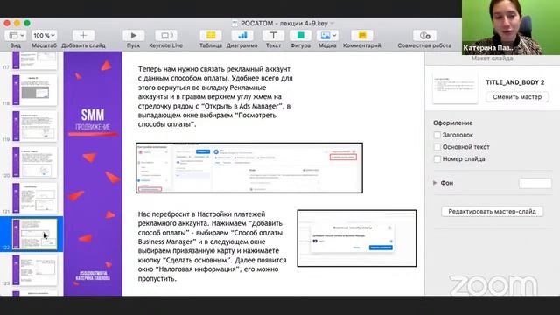The height and width of the screenshot is (315, 560).
Task: Start the slideshow with the Play (Пуск) button
Action: point(134,35)
